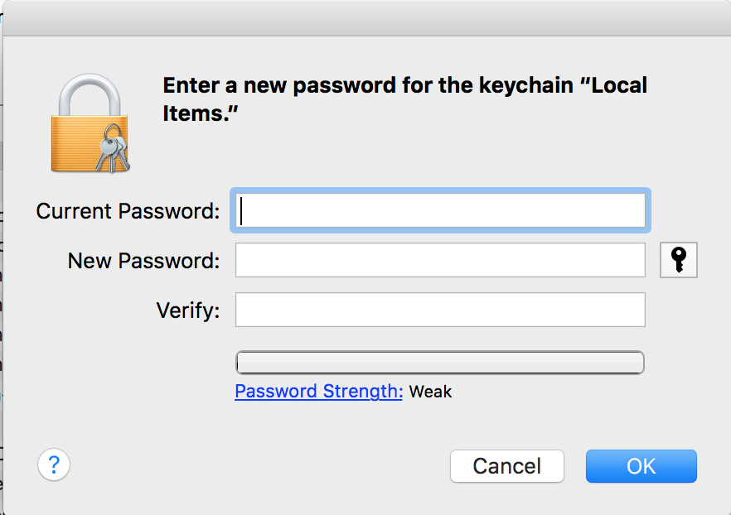Click the help question mark button
The image size is (731, 515).
click(54, 464)
